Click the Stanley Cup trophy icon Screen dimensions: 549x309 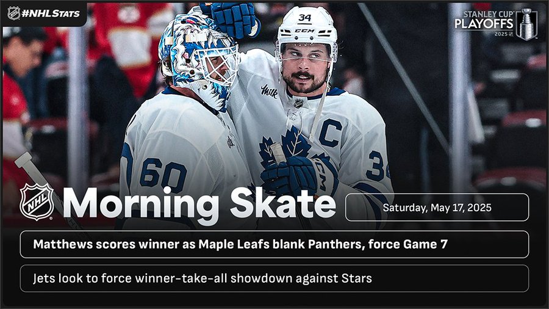coord(526,24)
